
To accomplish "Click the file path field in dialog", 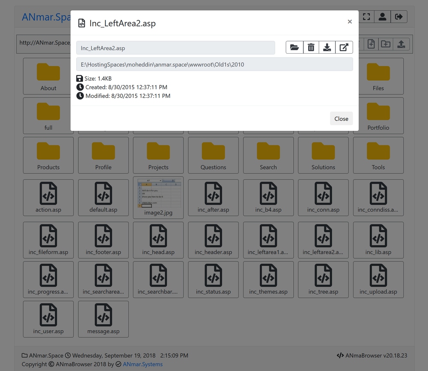I will coord(214,64).
